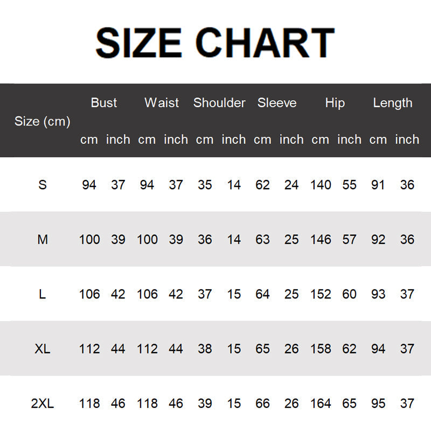Select hip inch value 62 for XL
431x431 pixels.
pos(349,349)
